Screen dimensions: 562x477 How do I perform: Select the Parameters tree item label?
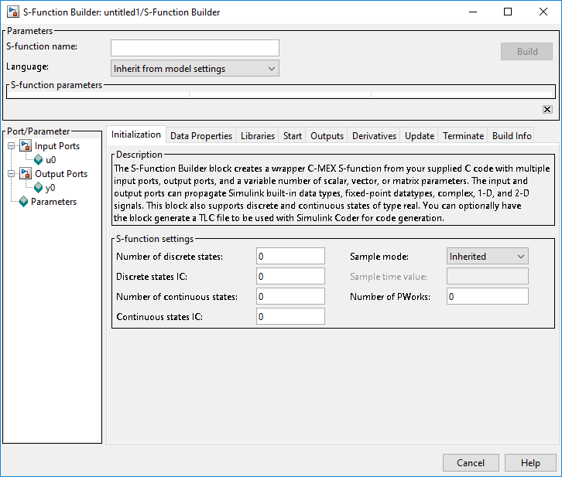click(x=53, y=202)
